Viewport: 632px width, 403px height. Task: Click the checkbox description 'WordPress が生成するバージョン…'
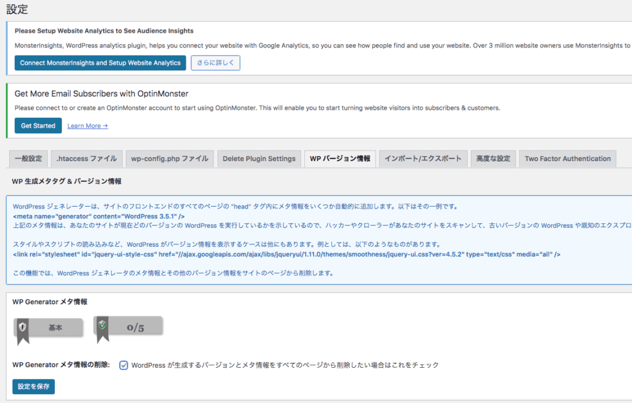point(285,365)
